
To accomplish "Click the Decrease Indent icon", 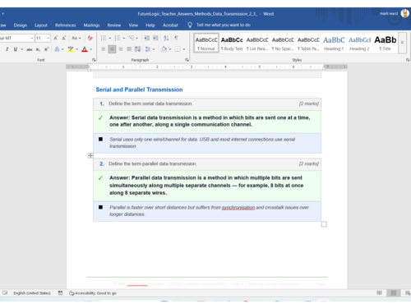I will [147, 38].
